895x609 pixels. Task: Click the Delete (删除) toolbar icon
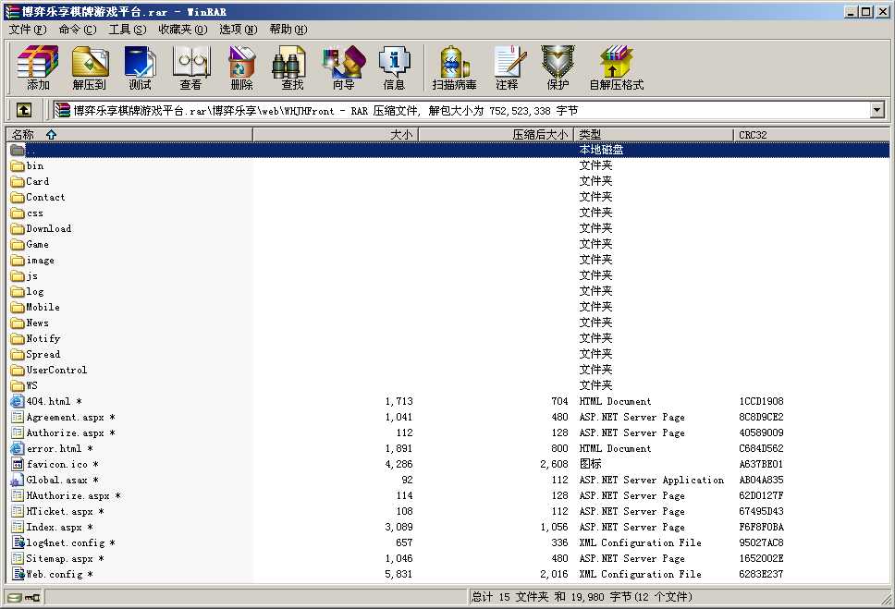(x=241, y=67)
